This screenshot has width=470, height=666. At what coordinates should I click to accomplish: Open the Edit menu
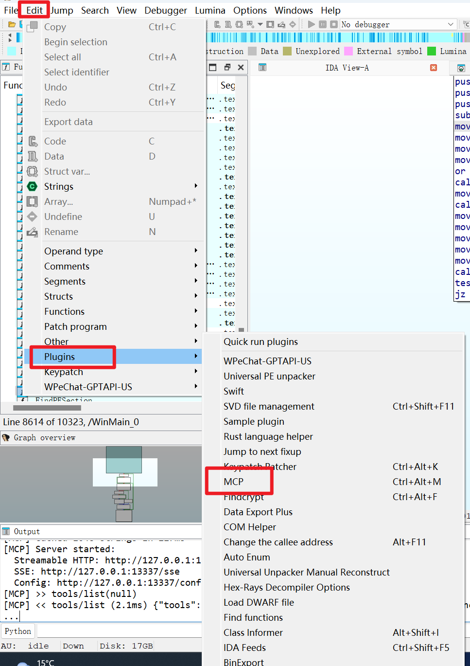[35, 10]
